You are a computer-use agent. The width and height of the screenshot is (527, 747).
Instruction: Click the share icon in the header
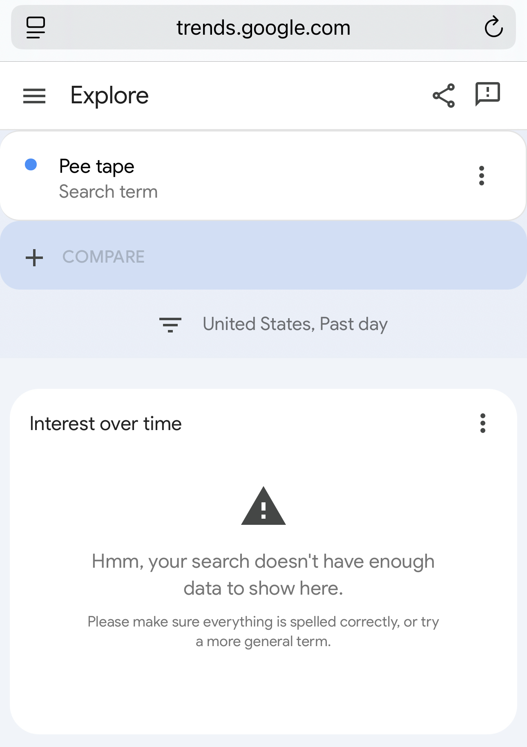[x=444, y=96]
